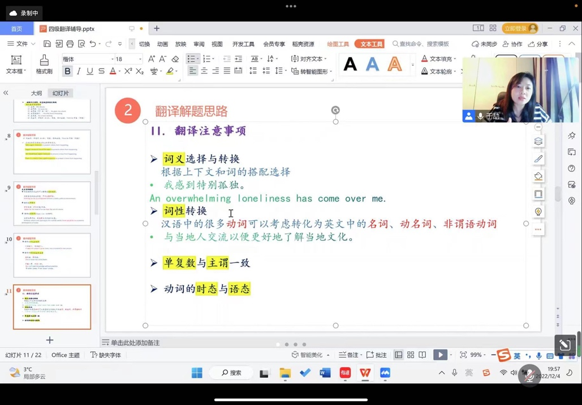The width and height of the screenshot is (582, 405).
Task: Open WPS app from the Windows taskbar
Action: (365, 373)
